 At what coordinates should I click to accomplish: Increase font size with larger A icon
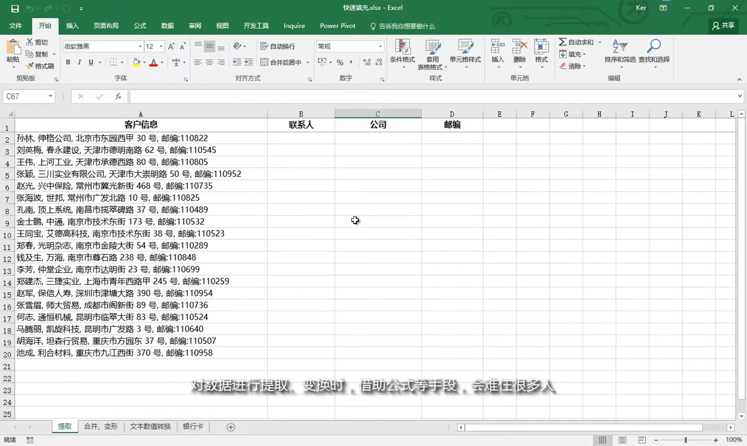[x=171, y=46]
